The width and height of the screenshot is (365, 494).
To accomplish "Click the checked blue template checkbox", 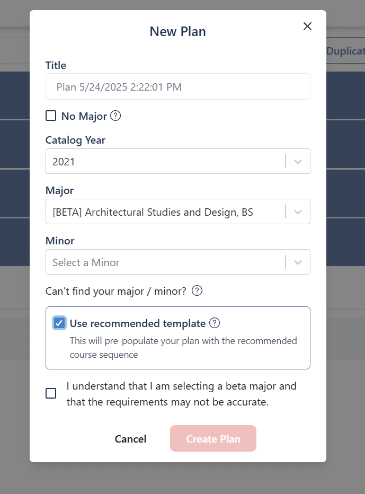I will [59, 323].
